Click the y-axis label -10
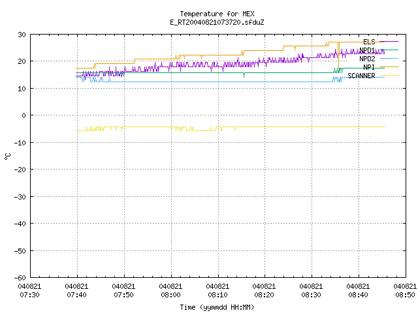This screenshot has height=313, width=418. point(20,143)
